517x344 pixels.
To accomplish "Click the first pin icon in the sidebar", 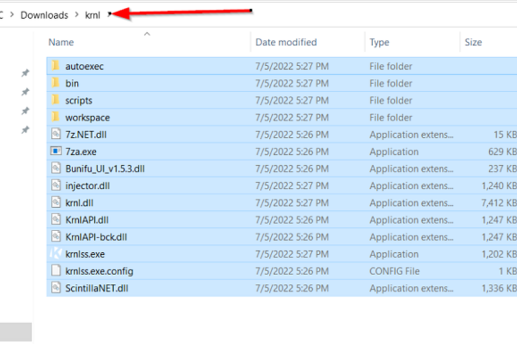I will 25,73.
